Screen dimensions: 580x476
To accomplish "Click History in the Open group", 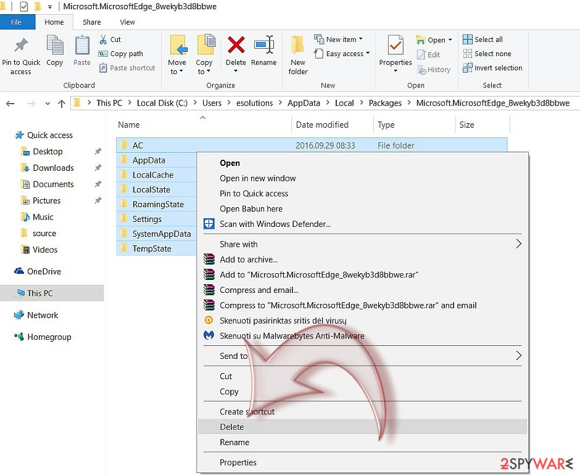I will click(434, 70).
